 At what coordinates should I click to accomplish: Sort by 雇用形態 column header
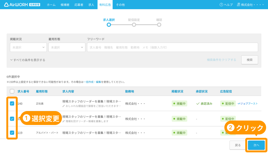click(42, 91)
